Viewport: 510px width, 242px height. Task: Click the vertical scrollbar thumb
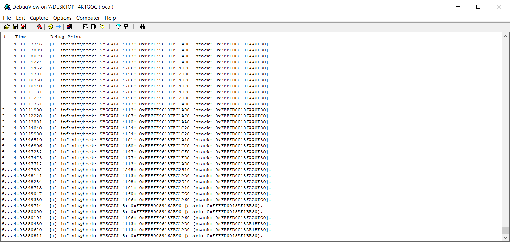click(x=506, y=230)
